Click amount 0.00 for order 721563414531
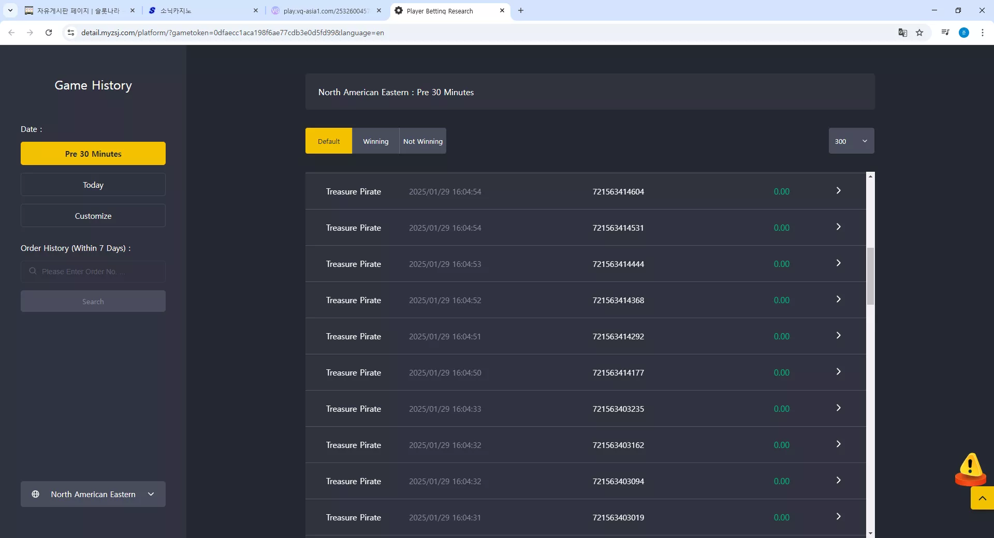The image size is (994, 538). click(x=782, y=228)
